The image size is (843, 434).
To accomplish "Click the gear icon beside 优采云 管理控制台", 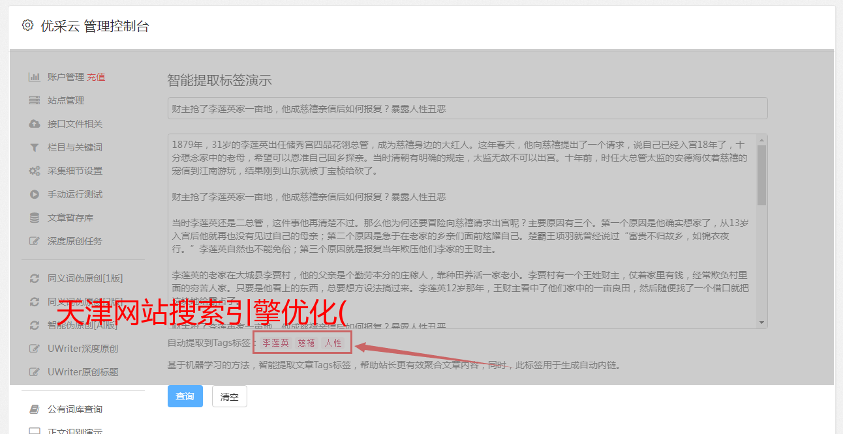I will 27,25.
